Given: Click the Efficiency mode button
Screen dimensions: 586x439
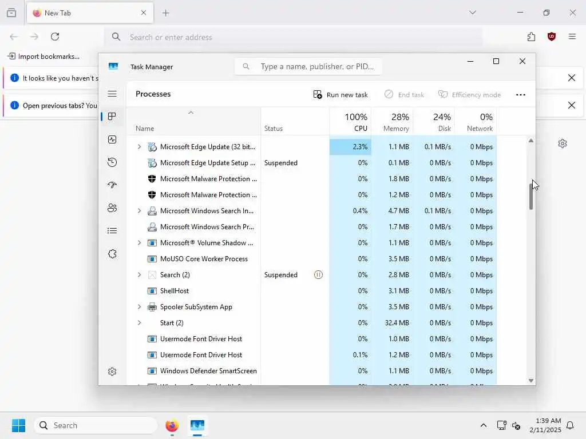Looking at the screenshot, I should point(469,95).
